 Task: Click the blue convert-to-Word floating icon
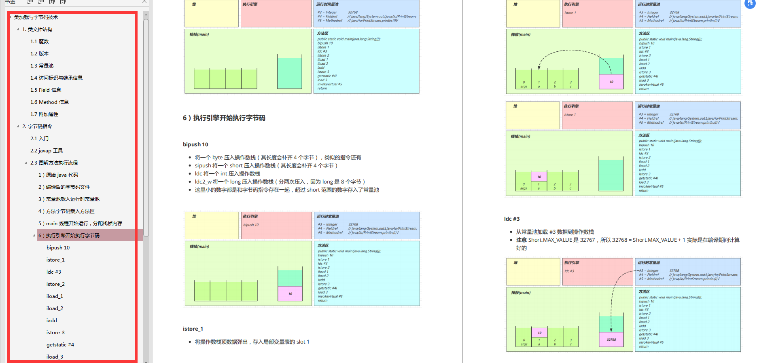coord(750,3)
